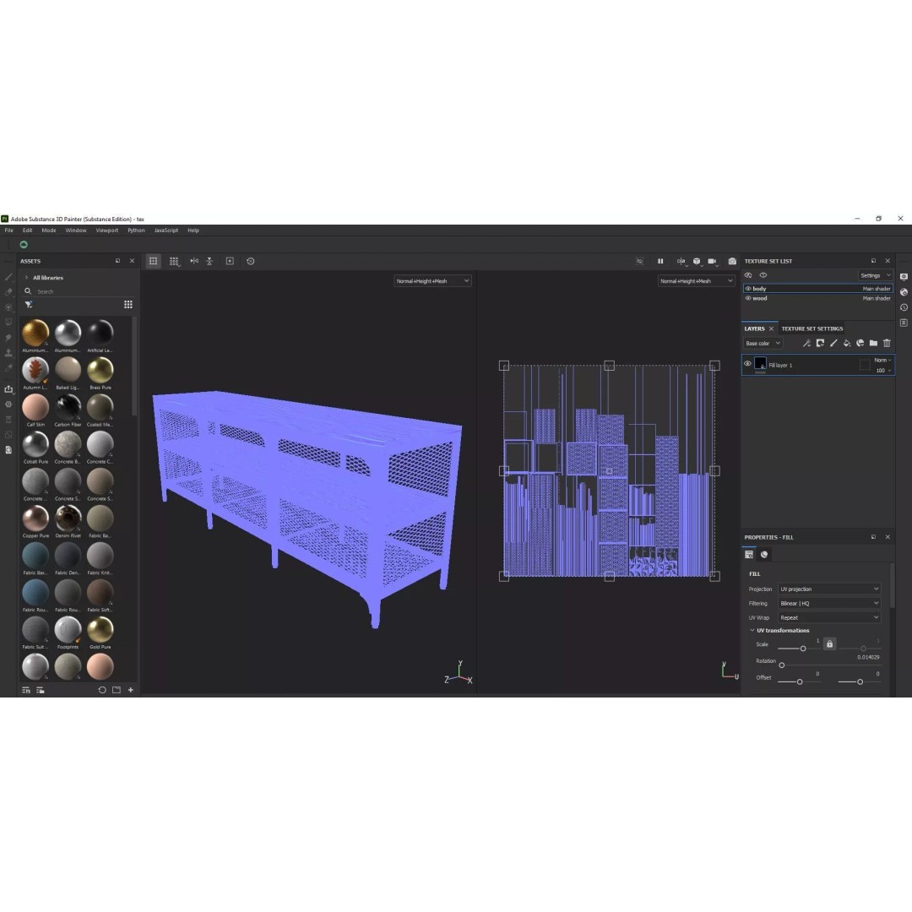Toggle the symmetry mirror icon

[194, 261]
